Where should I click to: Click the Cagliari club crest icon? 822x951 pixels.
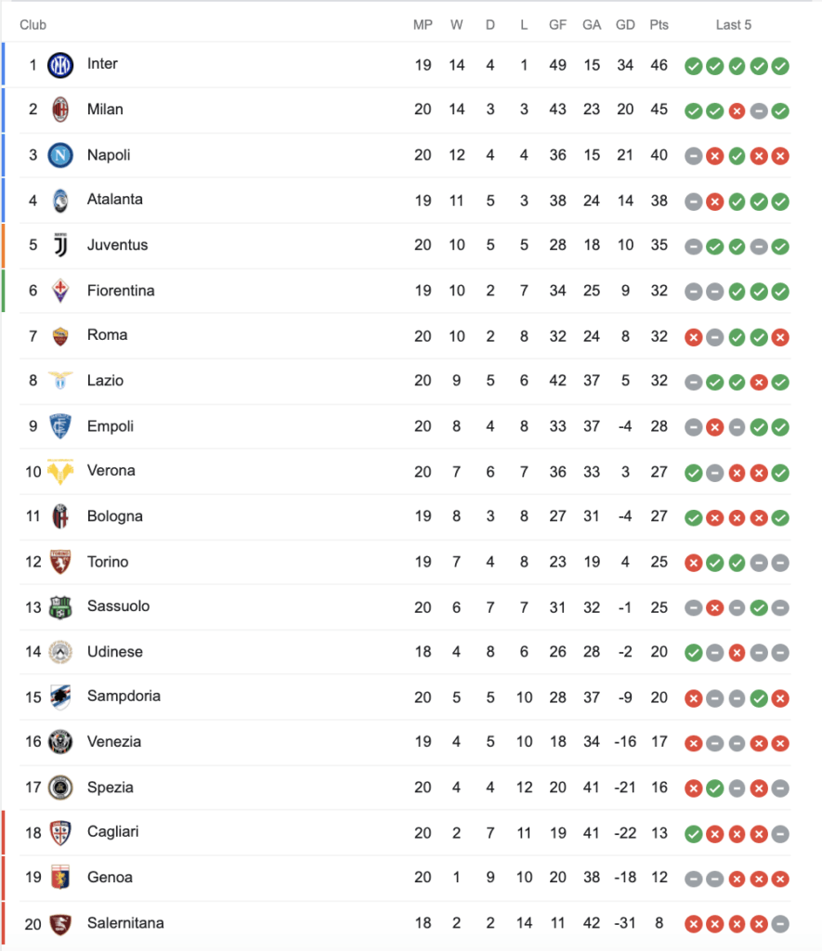point(60,832)
